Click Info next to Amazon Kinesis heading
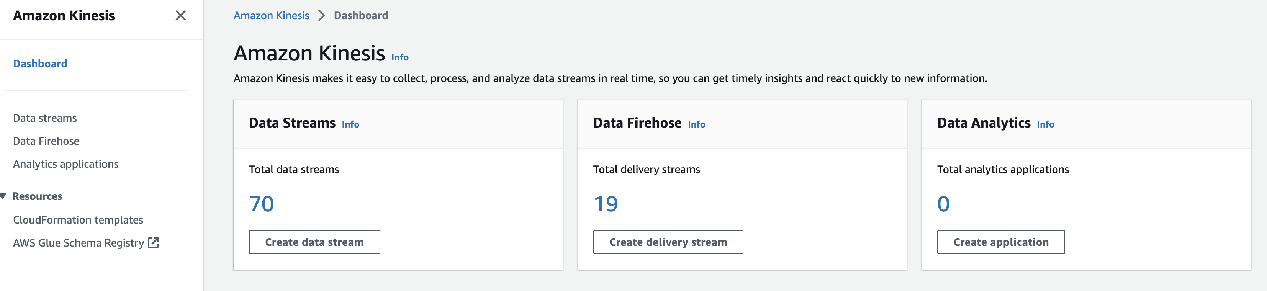 [400, 57]
